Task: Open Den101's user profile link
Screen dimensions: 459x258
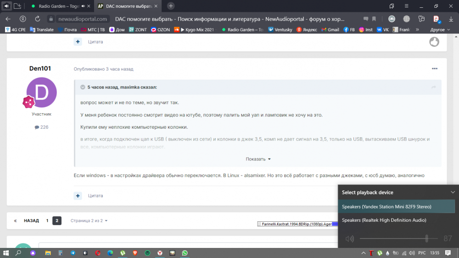Action: tap(40, 69)
